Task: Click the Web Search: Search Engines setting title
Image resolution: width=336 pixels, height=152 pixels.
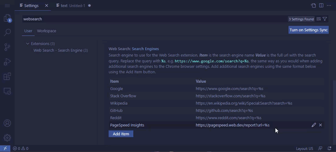Action: 134,49
